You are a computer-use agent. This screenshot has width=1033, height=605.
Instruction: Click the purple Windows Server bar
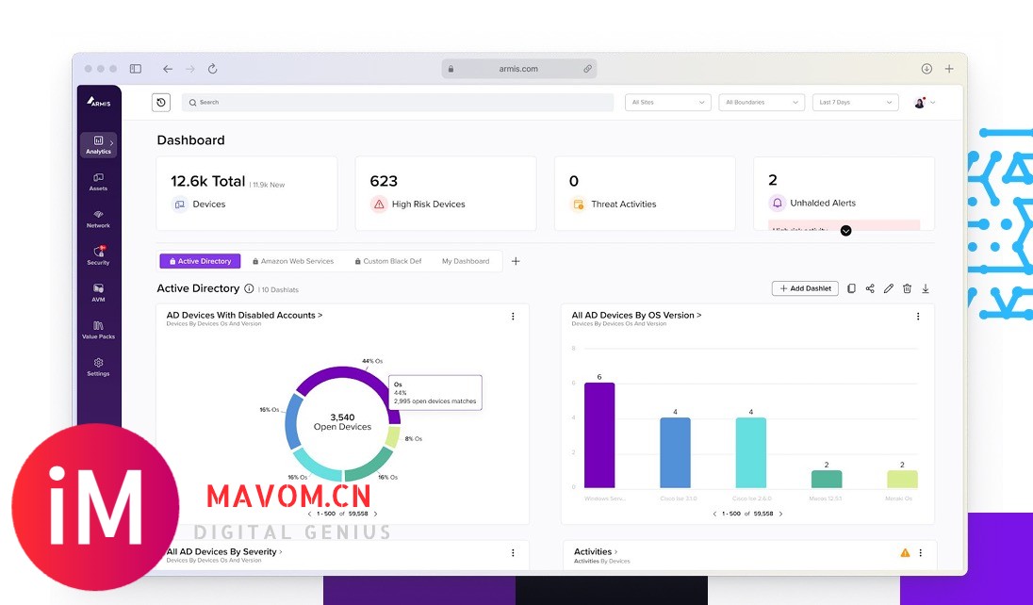(599, 434)
